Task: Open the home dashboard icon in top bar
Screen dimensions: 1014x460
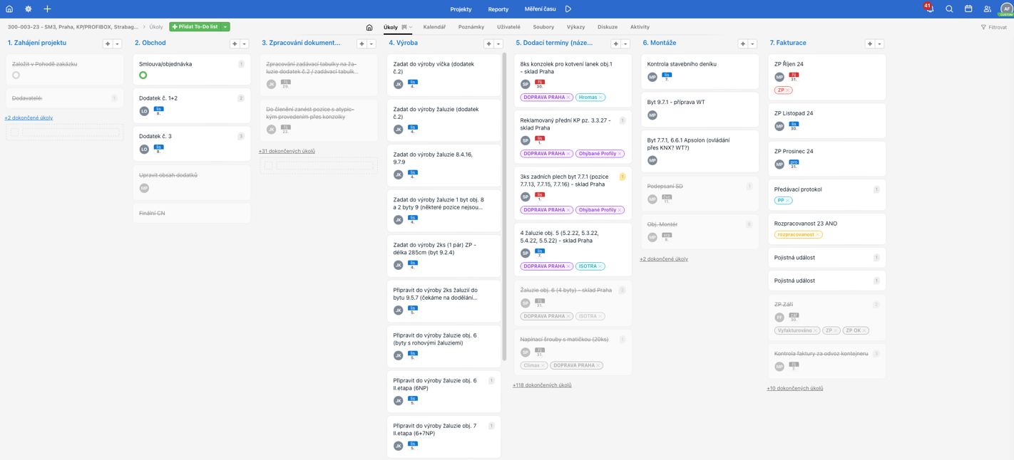Action: coord(9,9)
